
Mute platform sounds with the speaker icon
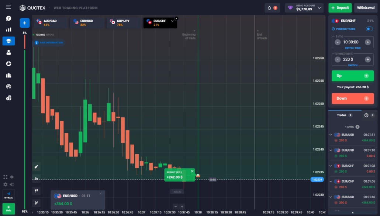[11, 184]
